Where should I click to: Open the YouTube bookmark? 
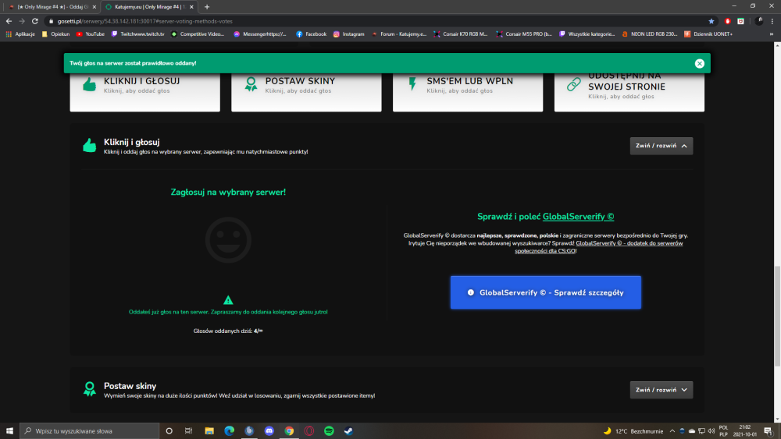(x=90, y=34)
